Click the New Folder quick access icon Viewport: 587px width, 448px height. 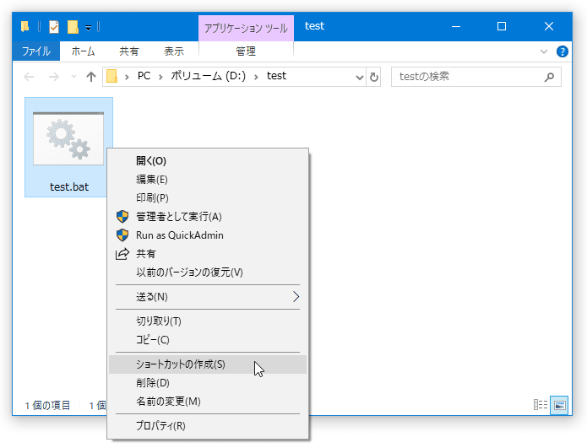(x=73, y=27)
